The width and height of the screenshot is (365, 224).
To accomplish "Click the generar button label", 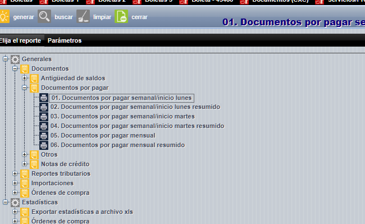I will tap(24, 17).
